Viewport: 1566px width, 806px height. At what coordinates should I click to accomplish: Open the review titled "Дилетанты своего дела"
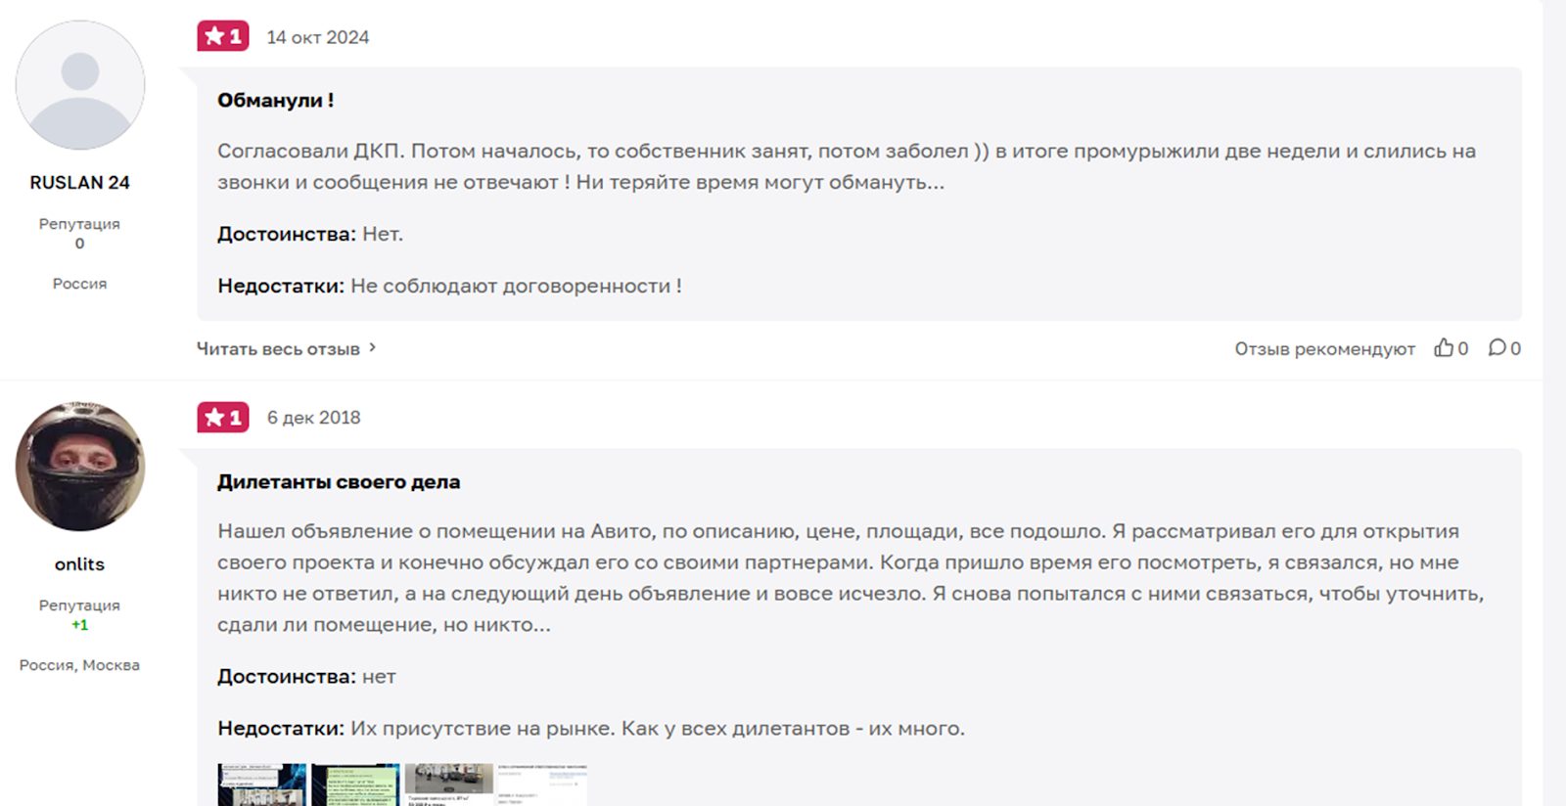coord(339,481)
